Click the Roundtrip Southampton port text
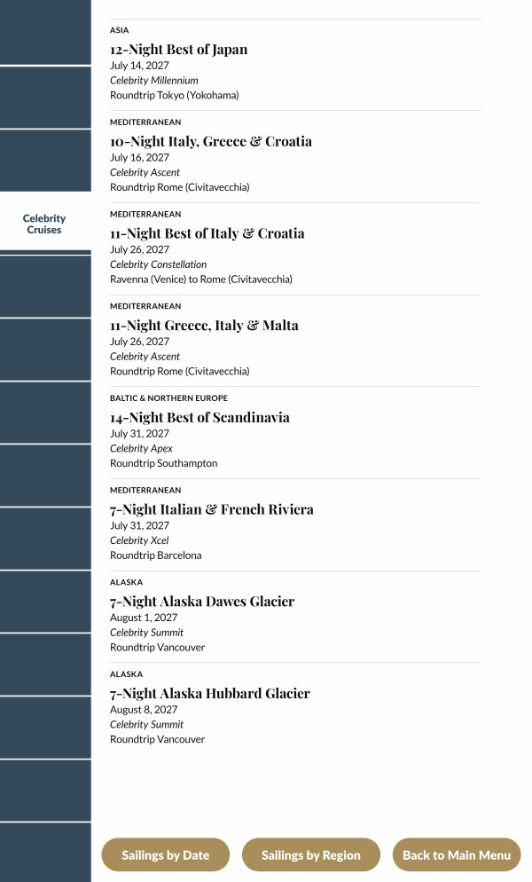The width and height of the screenshot is (532, 882). point(163,463)
